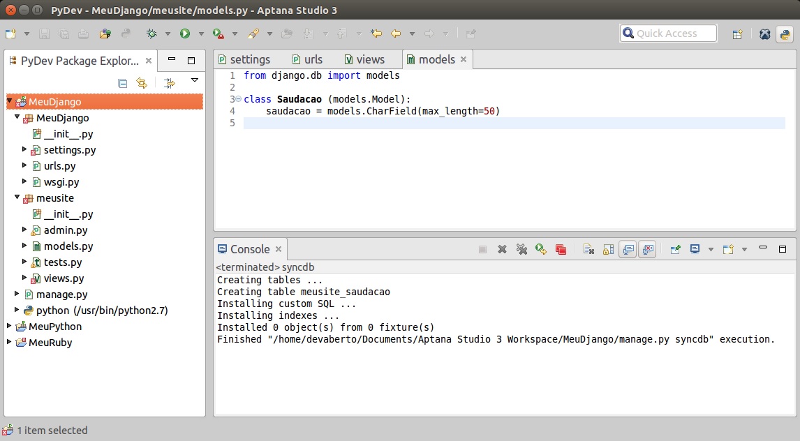Click the red Terminate All icon
Viewport: 800px width, 441px height.
click(x=561, y=249)
